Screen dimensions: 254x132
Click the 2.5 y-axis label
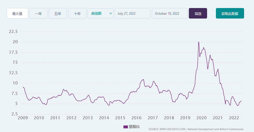pyautogui.click(x=14, y=114)
